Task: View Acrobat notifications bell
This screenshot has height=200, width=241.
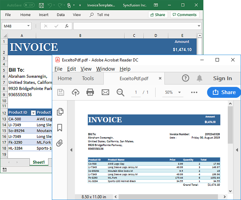Action: (x=199, y=78)
